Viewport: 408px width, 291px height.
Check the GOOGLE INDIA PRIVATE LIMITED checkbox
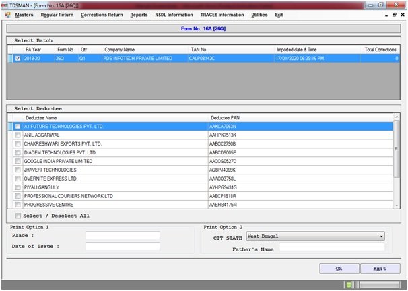pyautogui.click(x=18, y=162)
